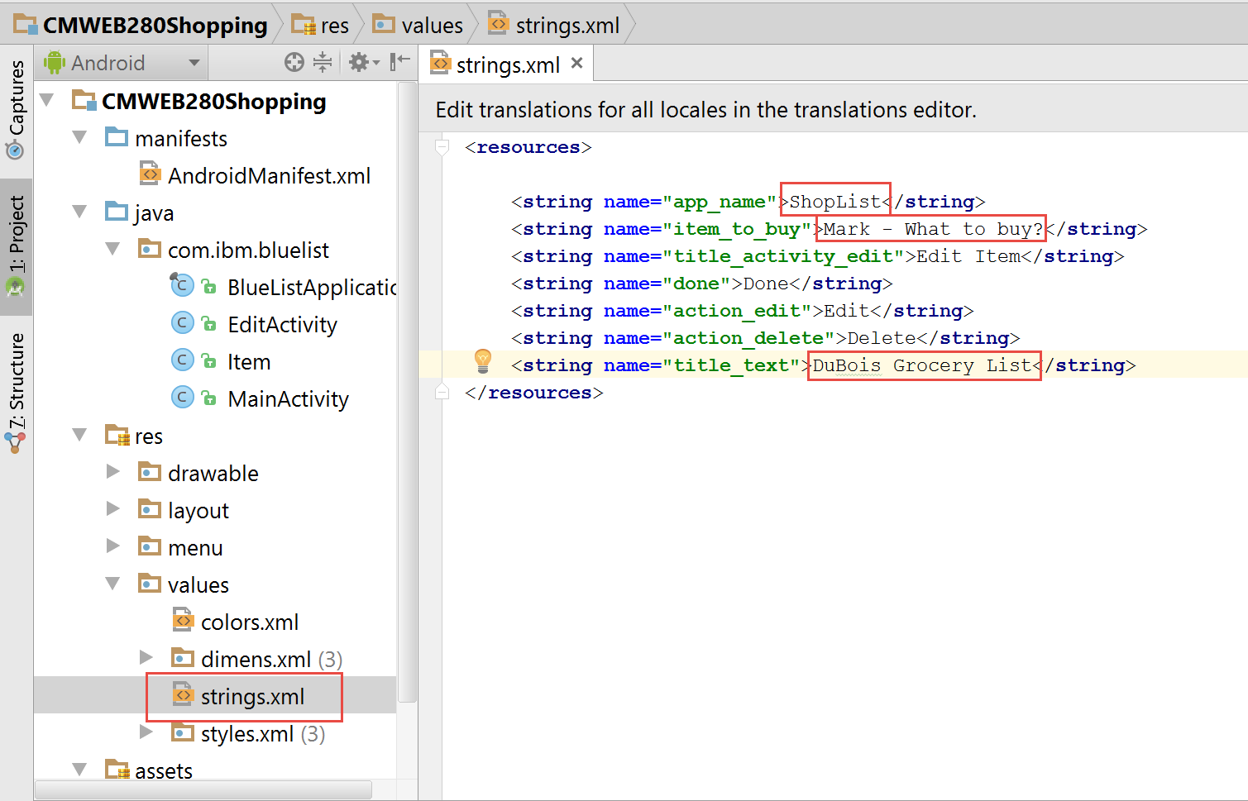Screen dimensions: 1248x801
Task: Click the ShopList string value
Action: click(835, 202)
